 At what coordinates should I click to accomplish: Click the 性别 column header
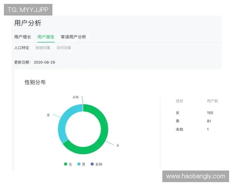click(x=179, y=101)
